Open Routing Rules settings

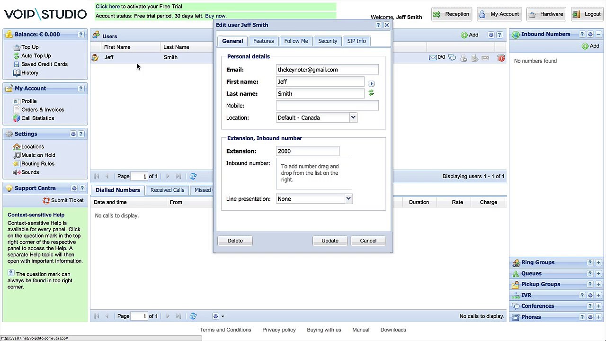[x=37, y=163]
